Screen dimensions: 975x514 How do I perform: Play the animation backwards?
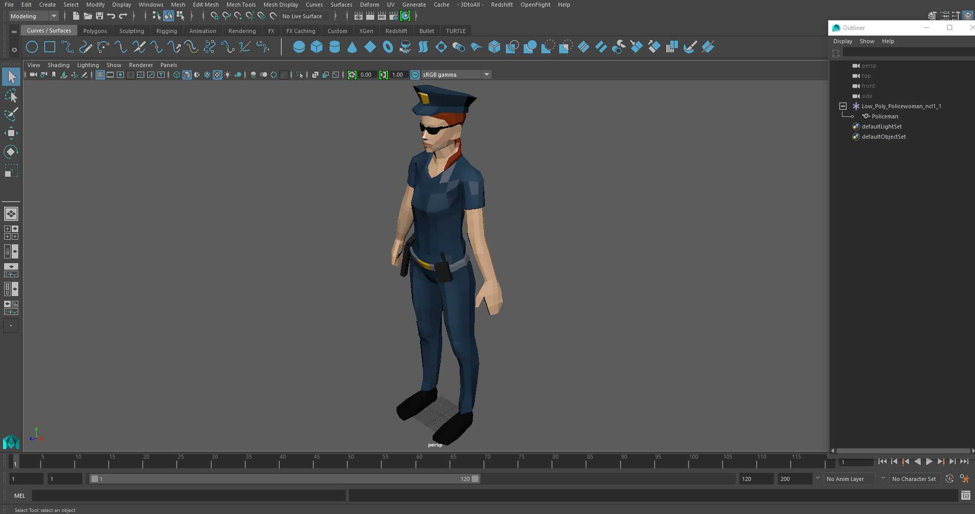[917, 462]
